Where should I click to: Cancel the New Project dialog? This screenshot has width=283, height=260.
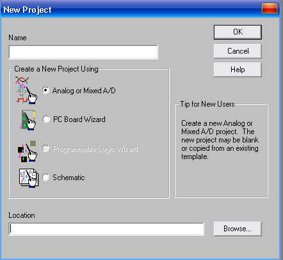tap(238, 51)
